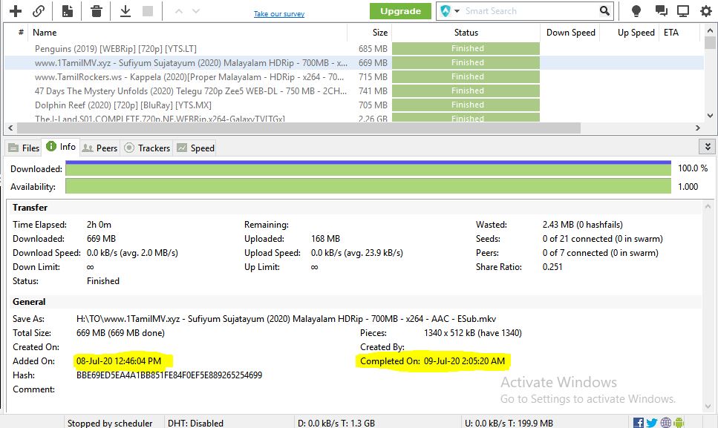This screenshot has width=718, height=428.
Task: Click Move Down Queue arrow icon
Action: [196, 11]
